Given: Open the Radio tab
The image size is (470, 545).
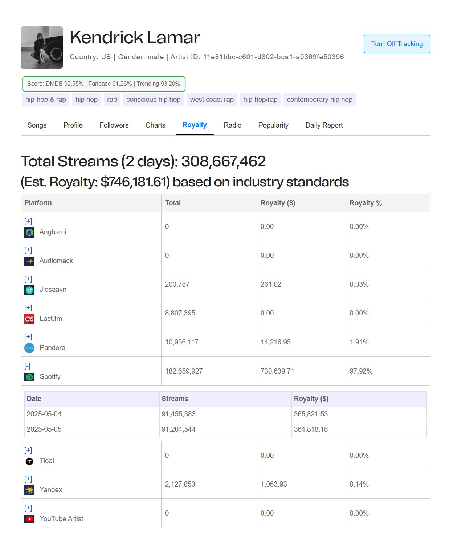Looking at the screenshot, I should (x=233, y=125).
